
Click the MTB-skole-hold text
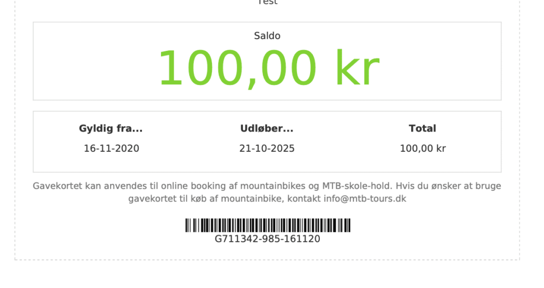tap(357, 186)
